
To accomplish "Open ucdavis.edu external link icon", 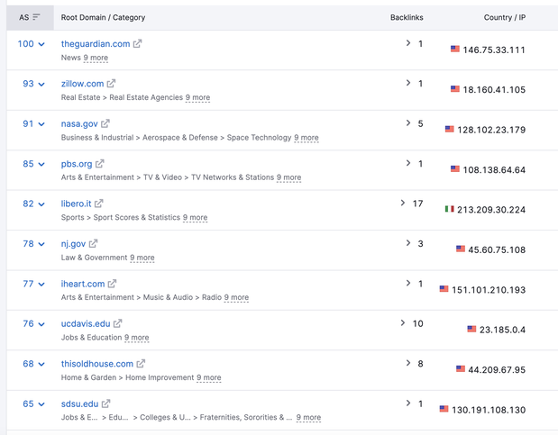I will [x=118, y=323].
